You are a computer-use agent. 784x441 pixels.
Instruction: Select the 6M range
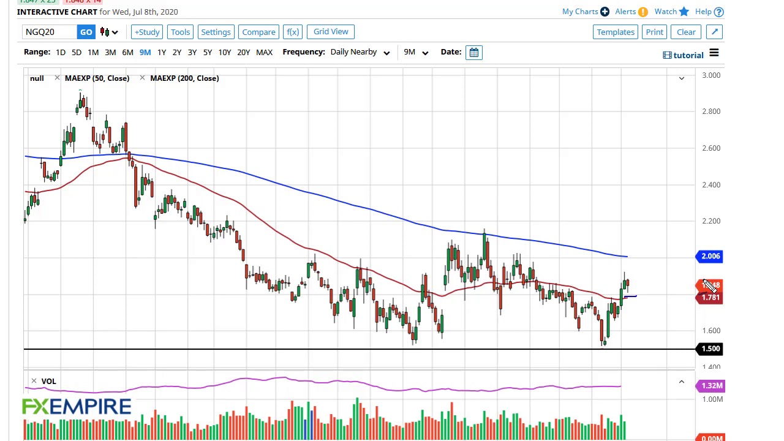coord(127,52)
